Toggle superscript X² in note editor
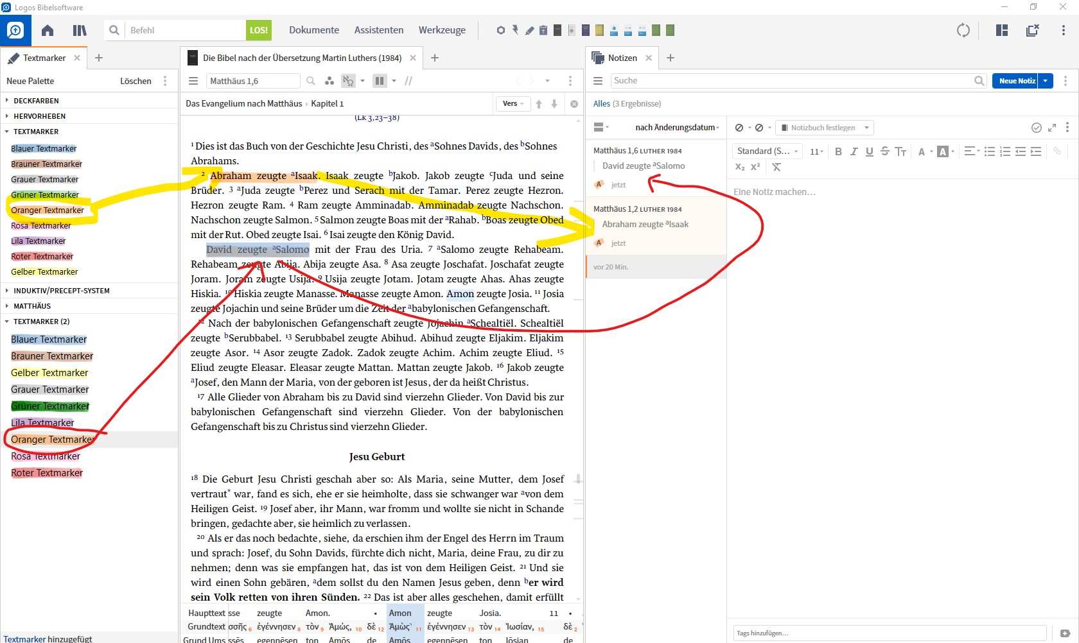1079x643 pixels. click(x=755, y=167)
